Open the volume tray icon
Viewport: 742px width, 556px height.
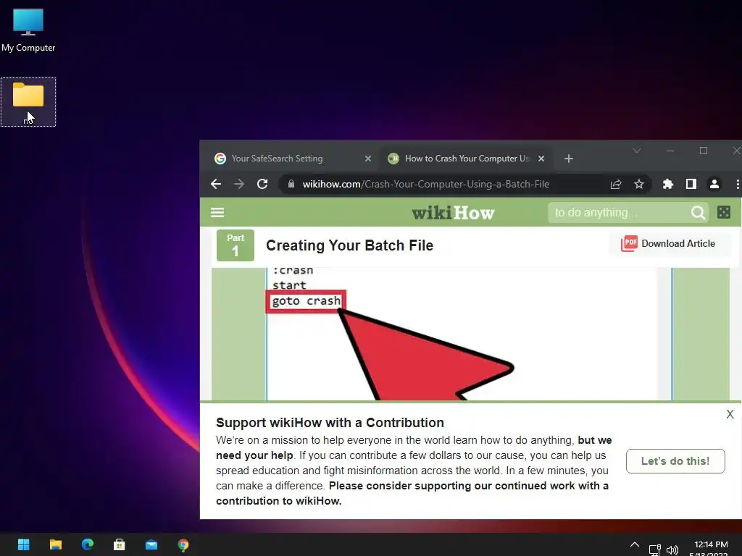[x=672, y=549]
